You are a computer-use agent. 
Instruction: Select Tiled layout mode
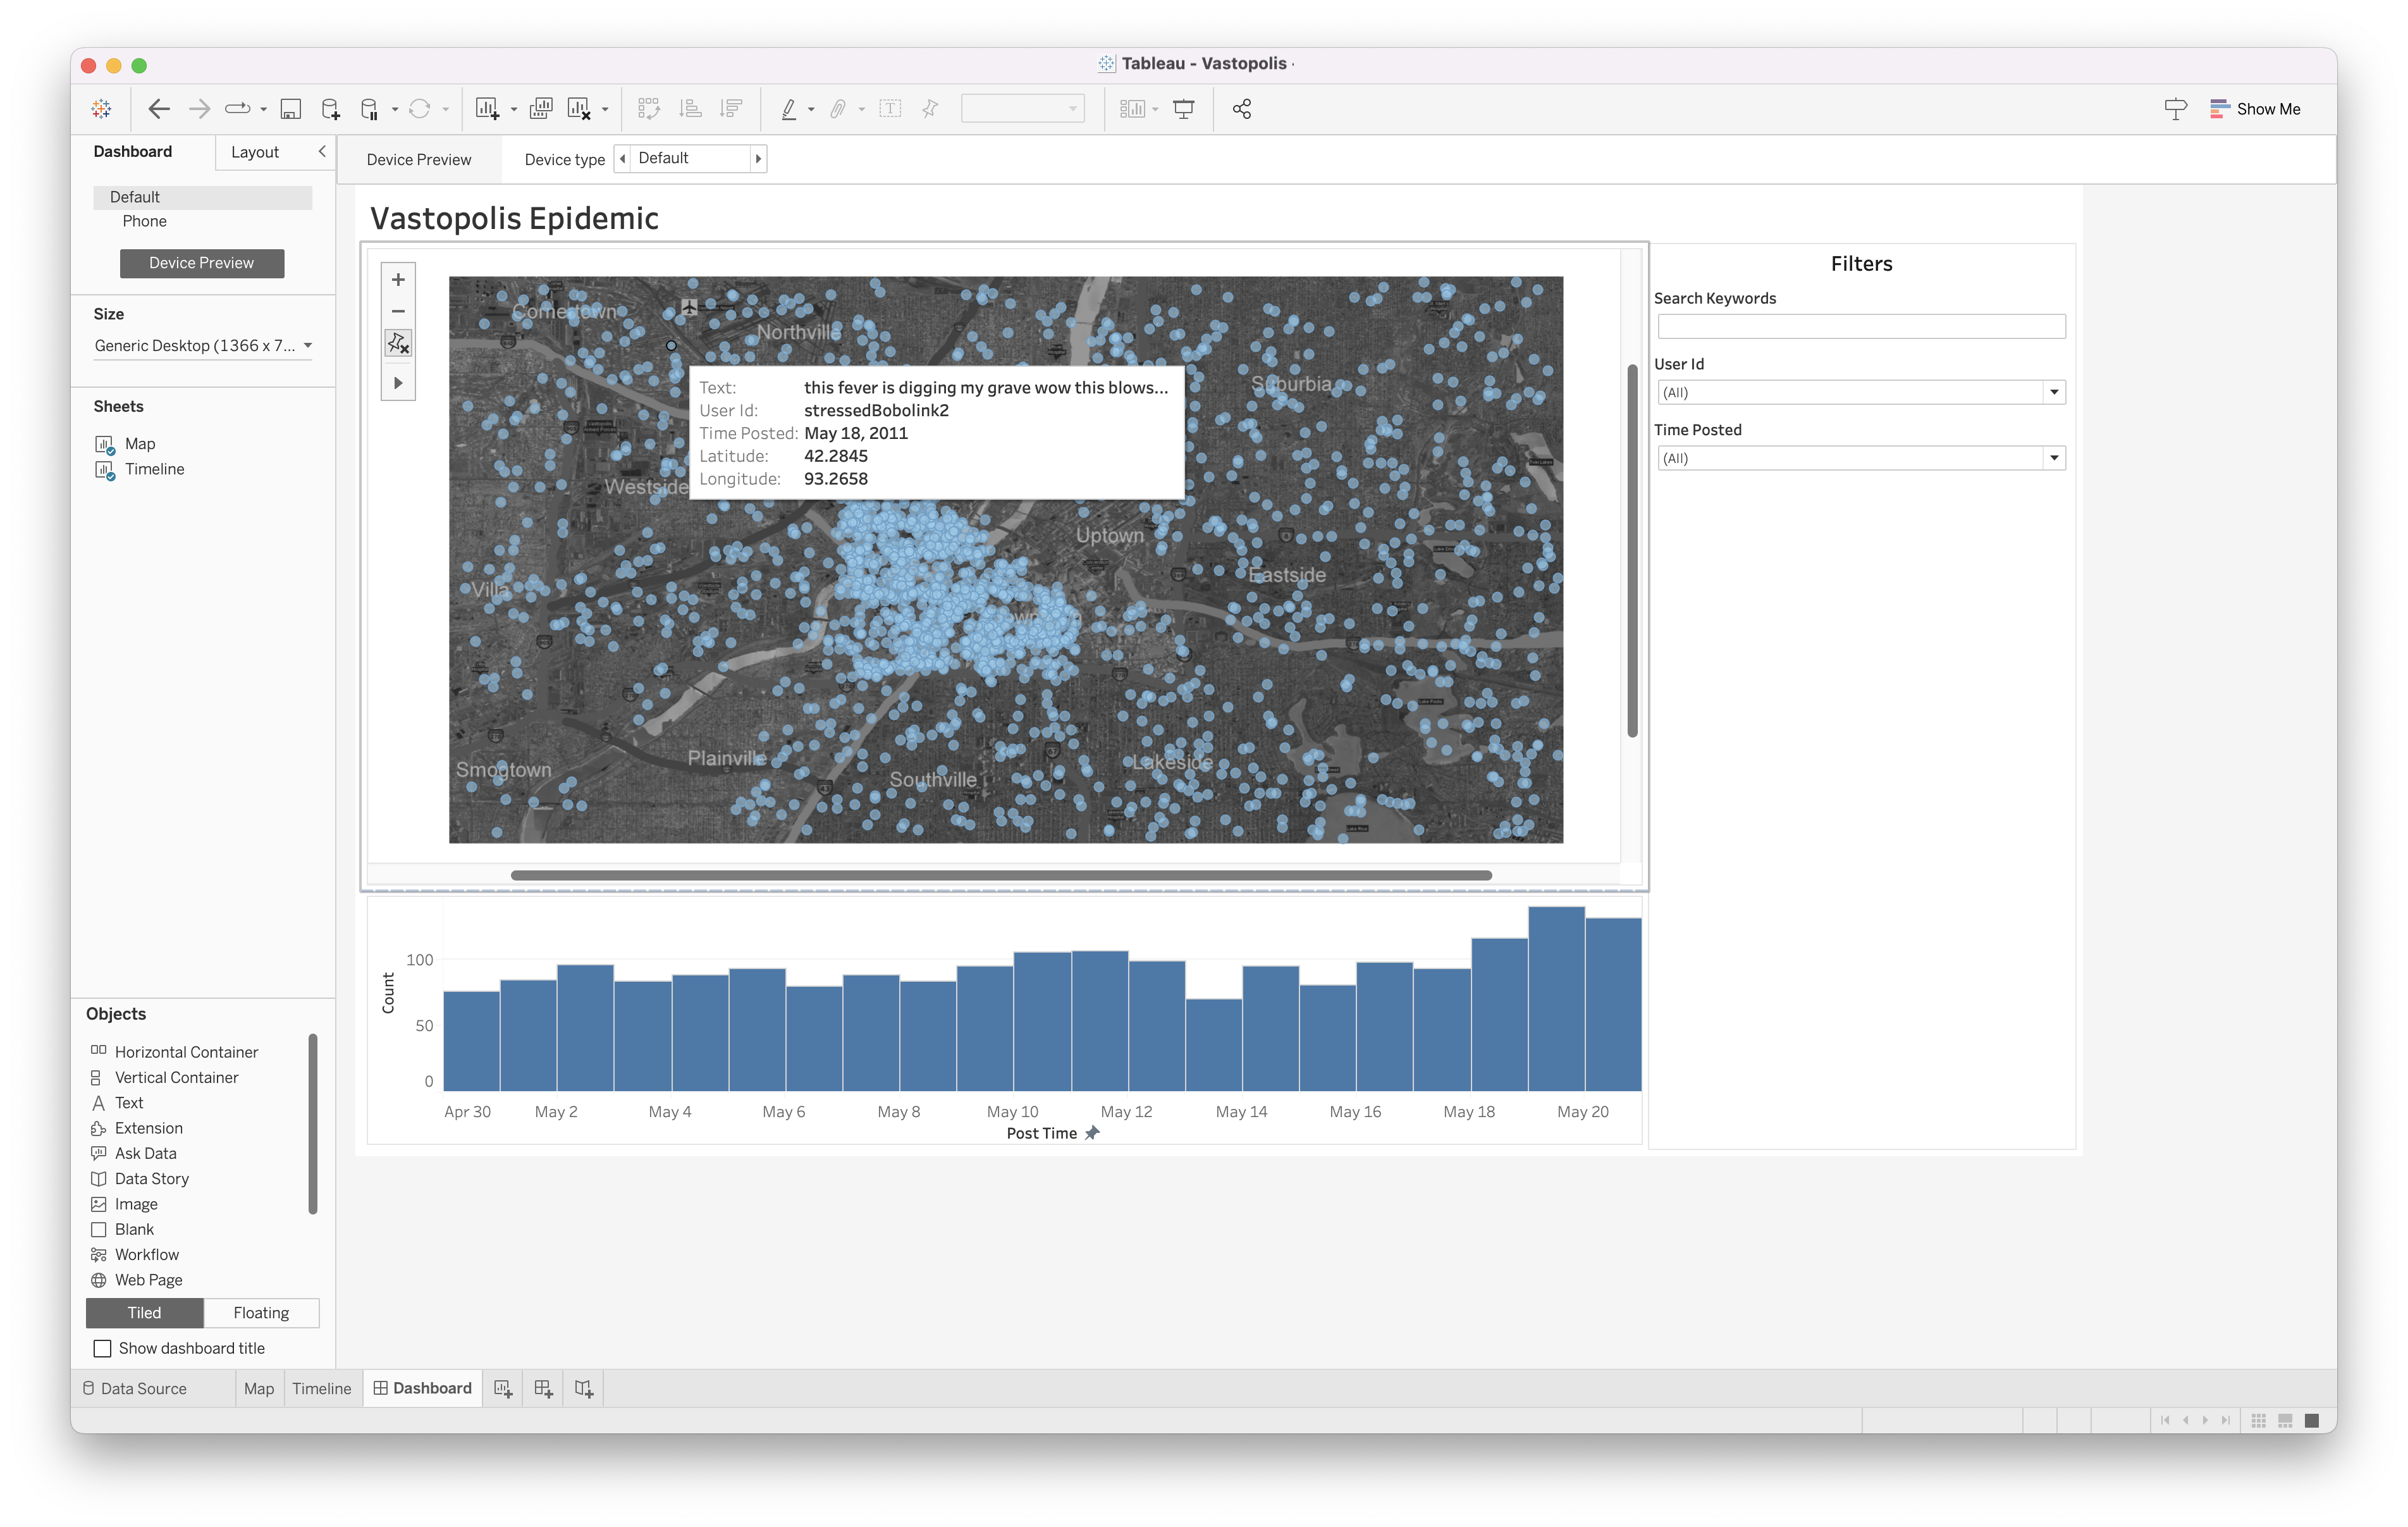(144, 1312)
